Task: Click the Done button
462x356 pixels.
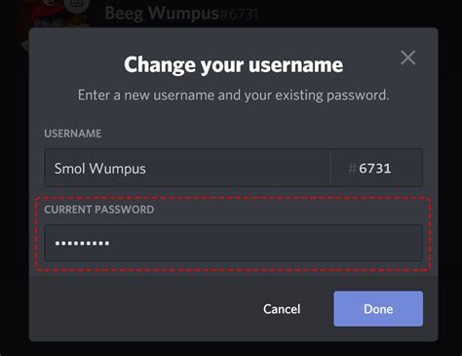Action: [378, 308]
